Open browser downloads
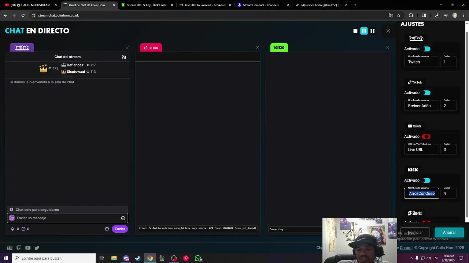 pyautogui.click(x=437, y=15)
